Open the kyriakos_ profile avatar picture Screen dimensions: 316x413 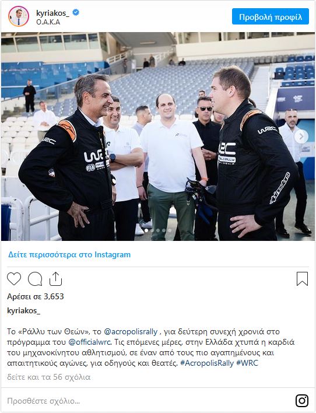pos(19,16)
